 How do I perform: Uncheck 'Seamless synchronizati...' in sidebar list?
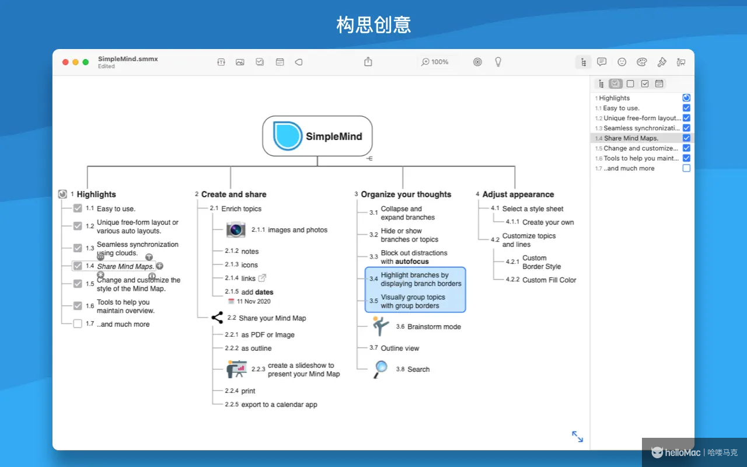686,128
